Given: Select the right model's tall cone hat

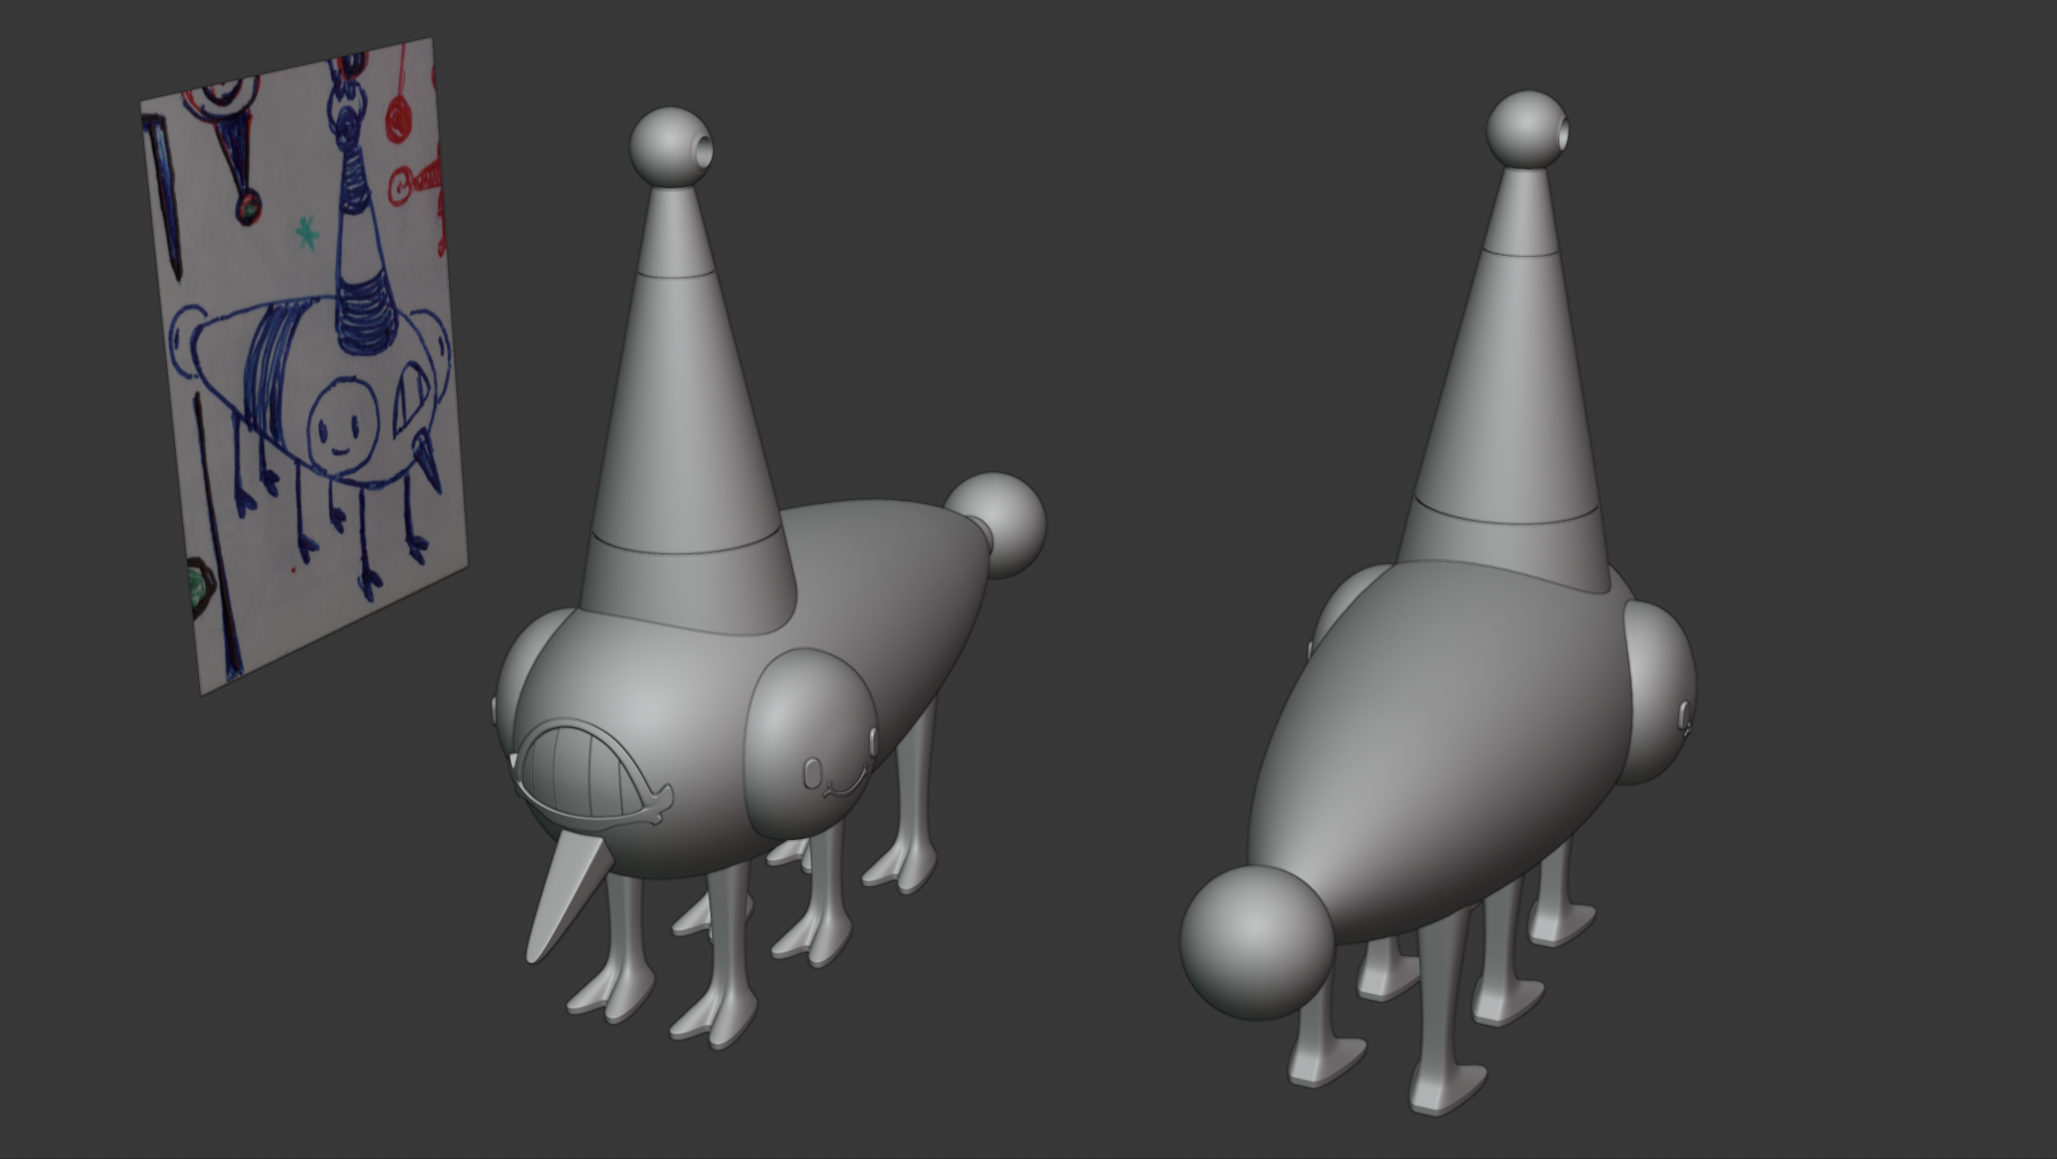Looking at the screenshot, I should [x=1505, y=388].
